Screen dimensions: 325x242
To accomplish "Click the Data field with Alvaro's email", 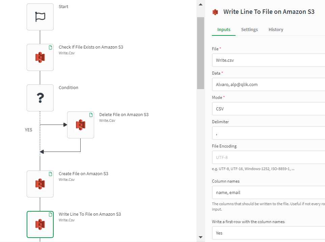I will pyautogui.click(x=268, y=84).
